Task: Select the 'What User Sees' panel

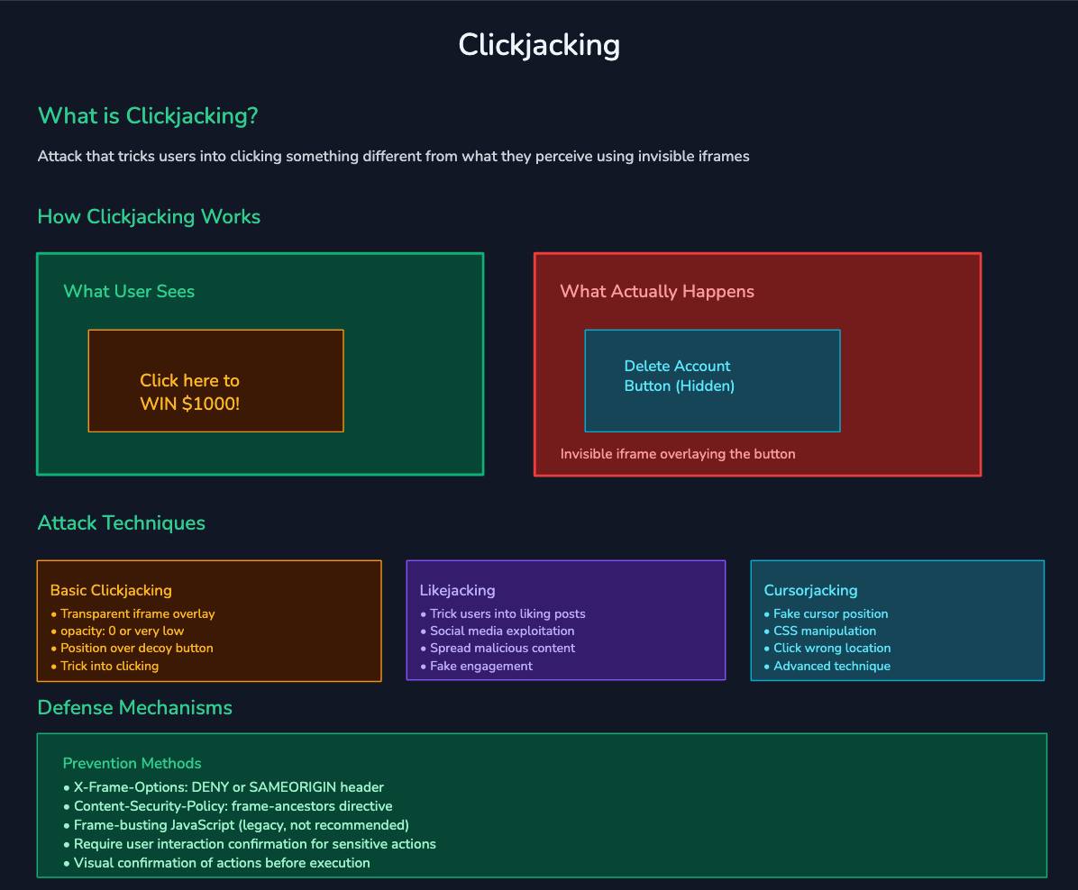Action: pos(260,363)
